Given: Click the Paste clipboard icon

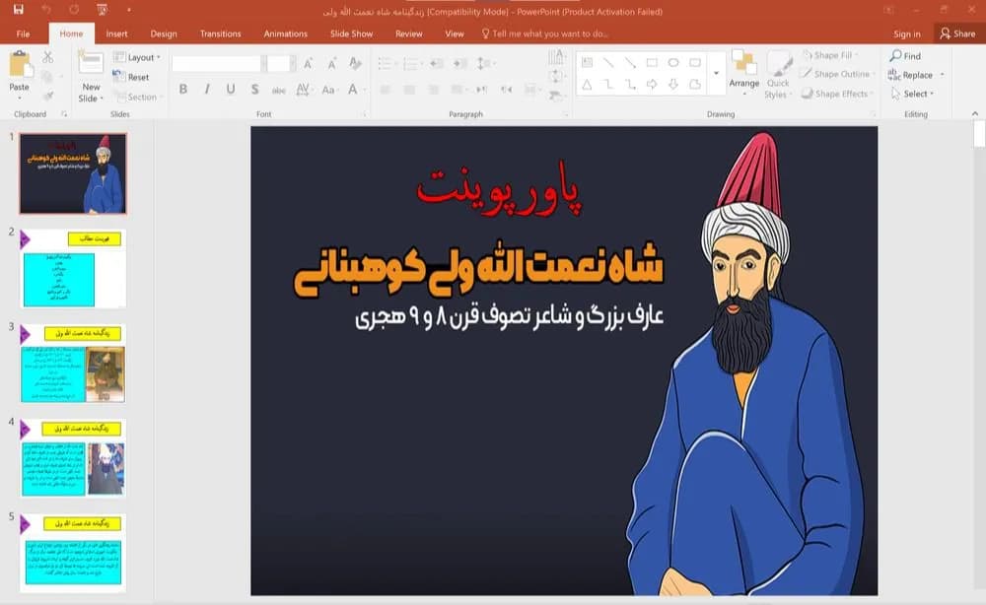Looking at the screenshot, I should tap(19, 66).
